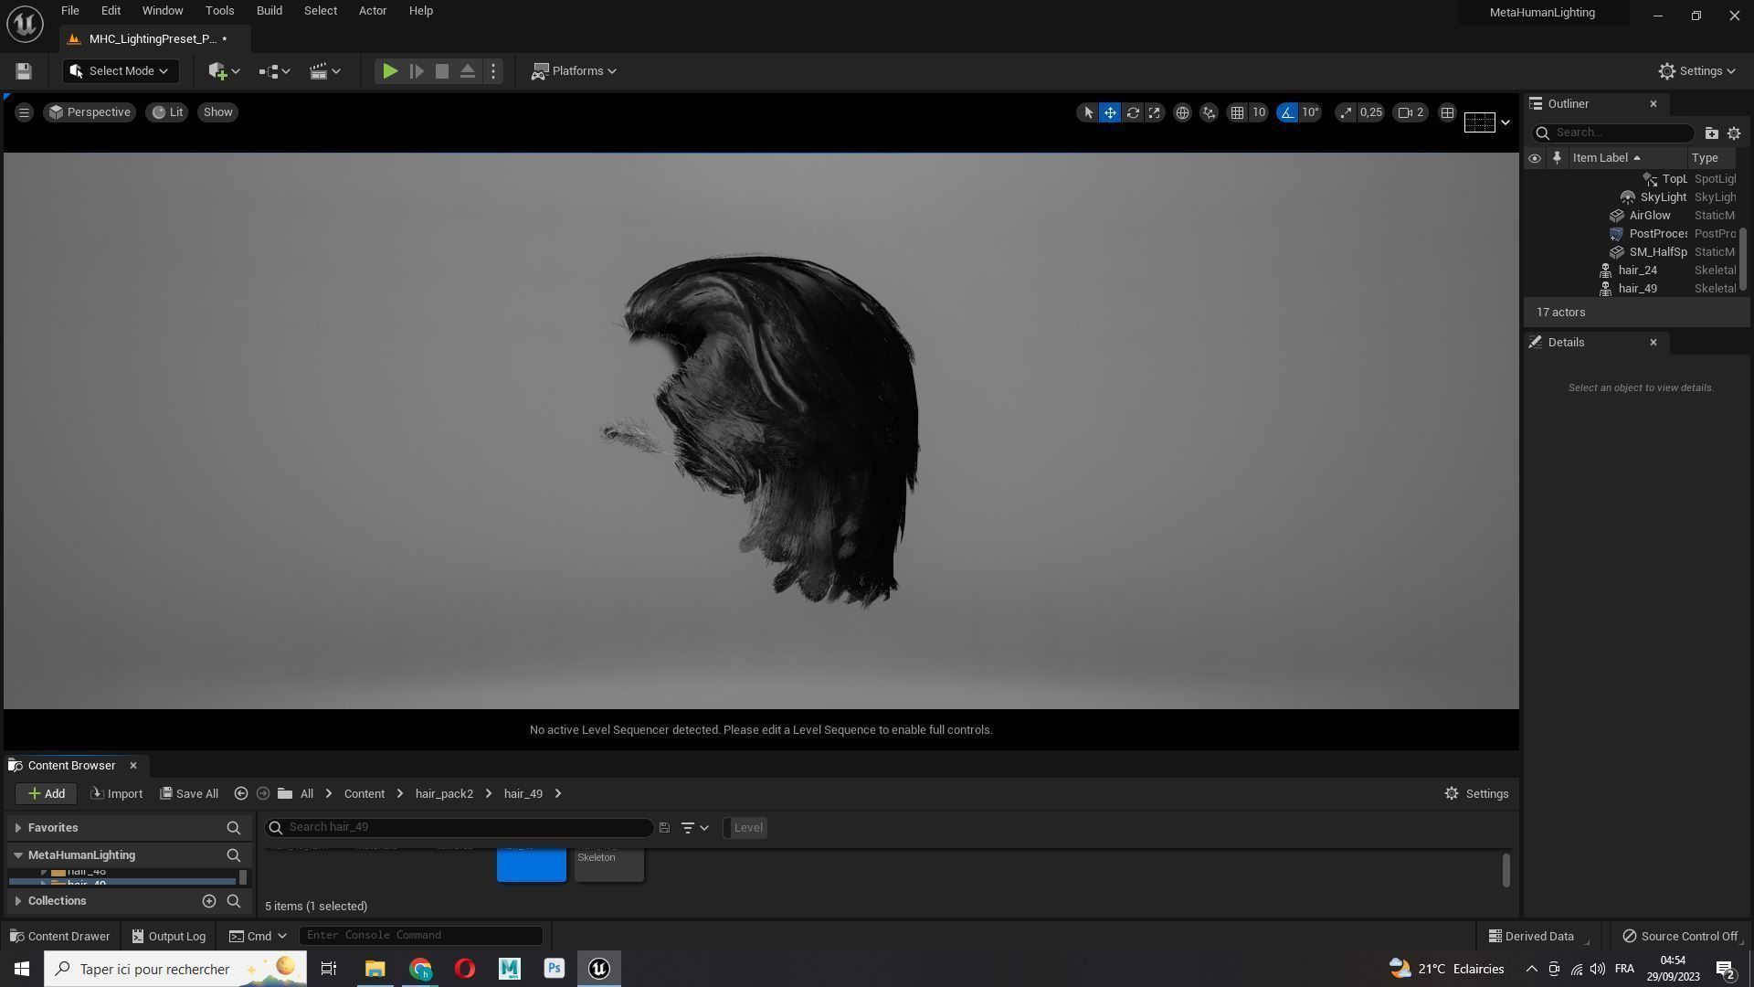The width and height of the screenshot is (1754, 987).
Task: Click the world coordinate system globe icon
Action: (1182, 112)
